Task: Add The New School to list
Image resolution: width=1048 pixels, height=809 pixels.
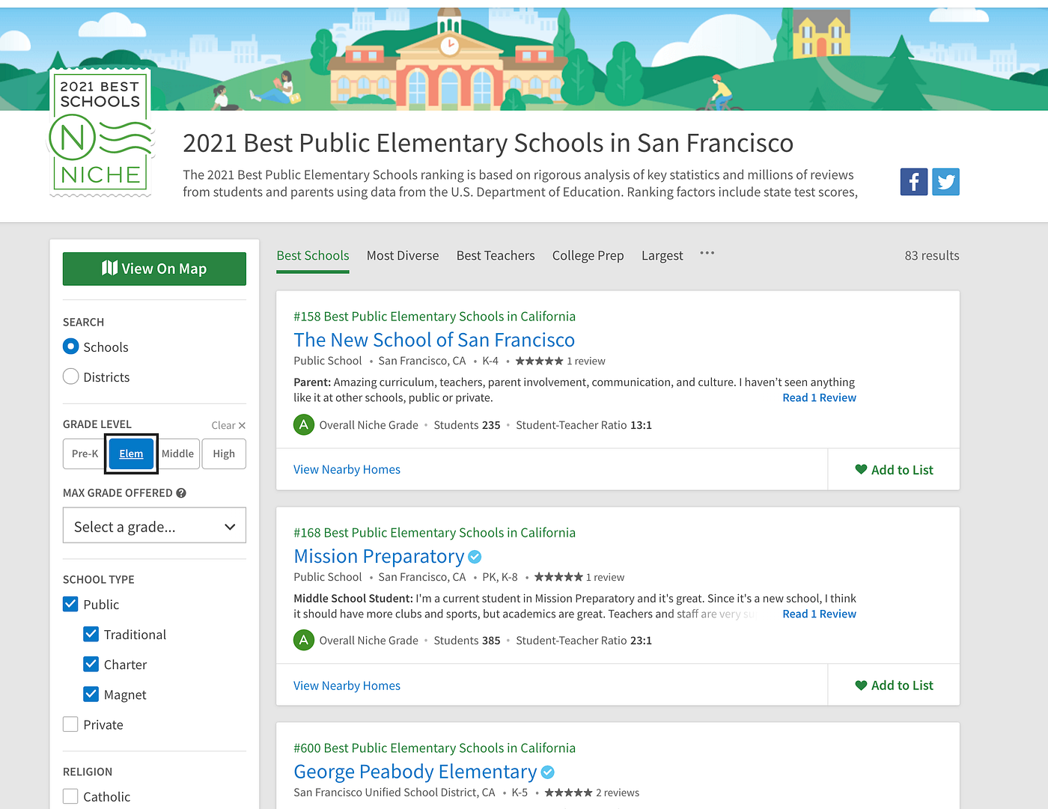Action: (894, 470)
